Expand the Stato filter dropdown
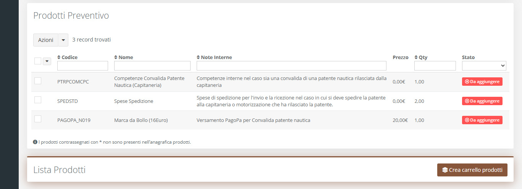 484,66
